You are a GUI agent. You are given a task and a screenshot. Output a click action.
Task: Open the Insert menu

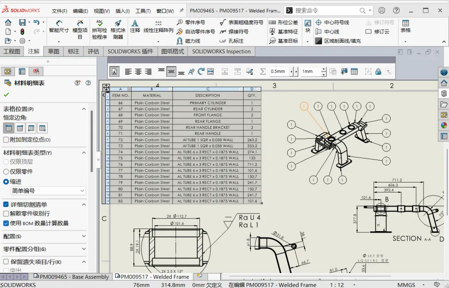tap(123, 11)
